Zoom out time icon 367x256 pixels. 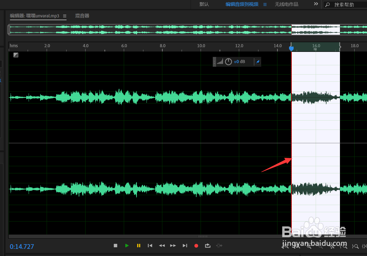(x=321, y=246)
